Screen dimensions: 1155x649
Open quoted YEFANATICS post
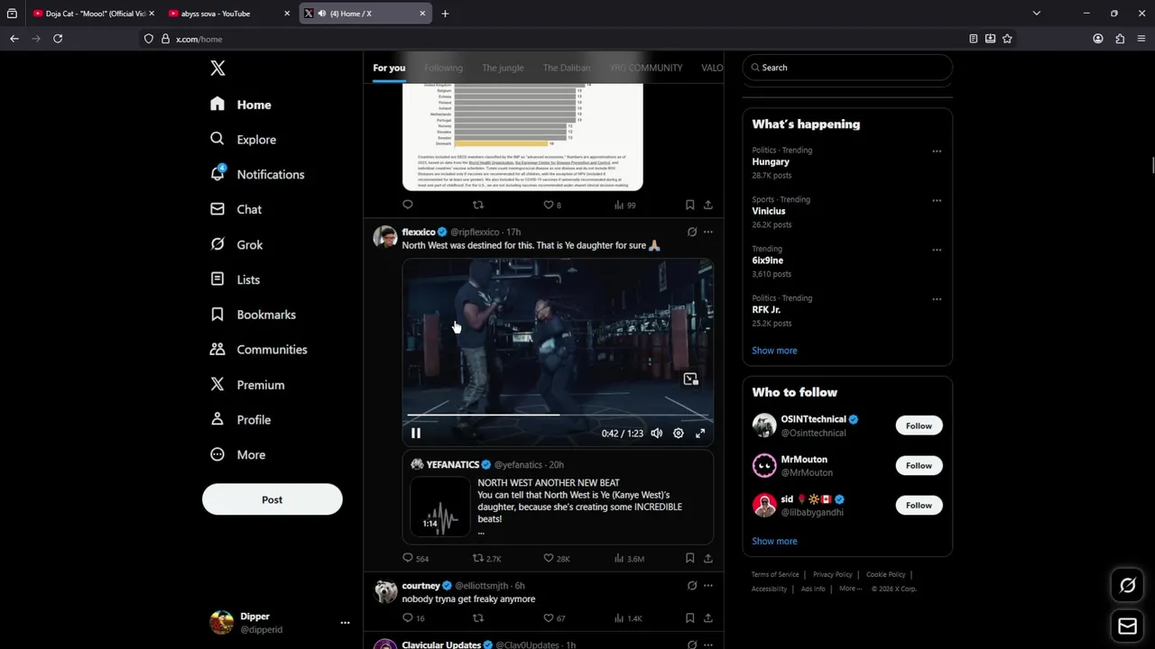pos(558,497)
